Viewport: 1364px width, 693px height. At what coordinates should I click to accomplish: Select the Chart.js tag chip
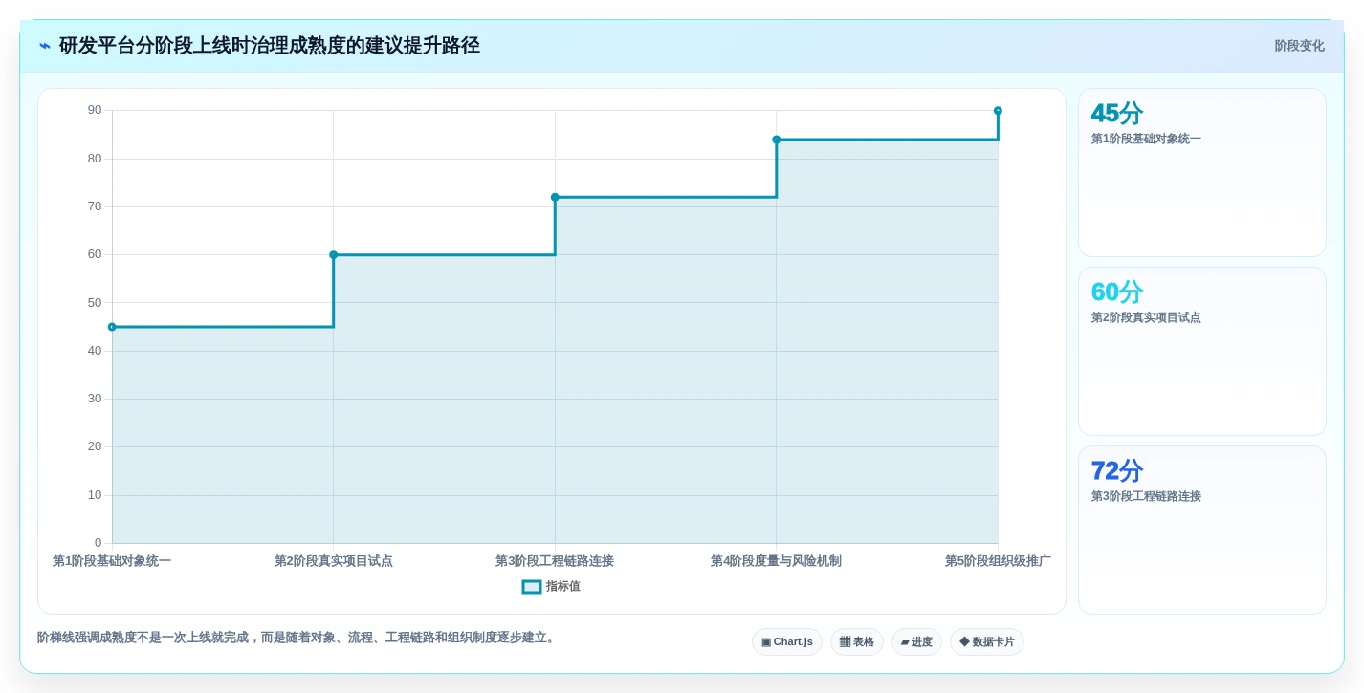(787, 642)
